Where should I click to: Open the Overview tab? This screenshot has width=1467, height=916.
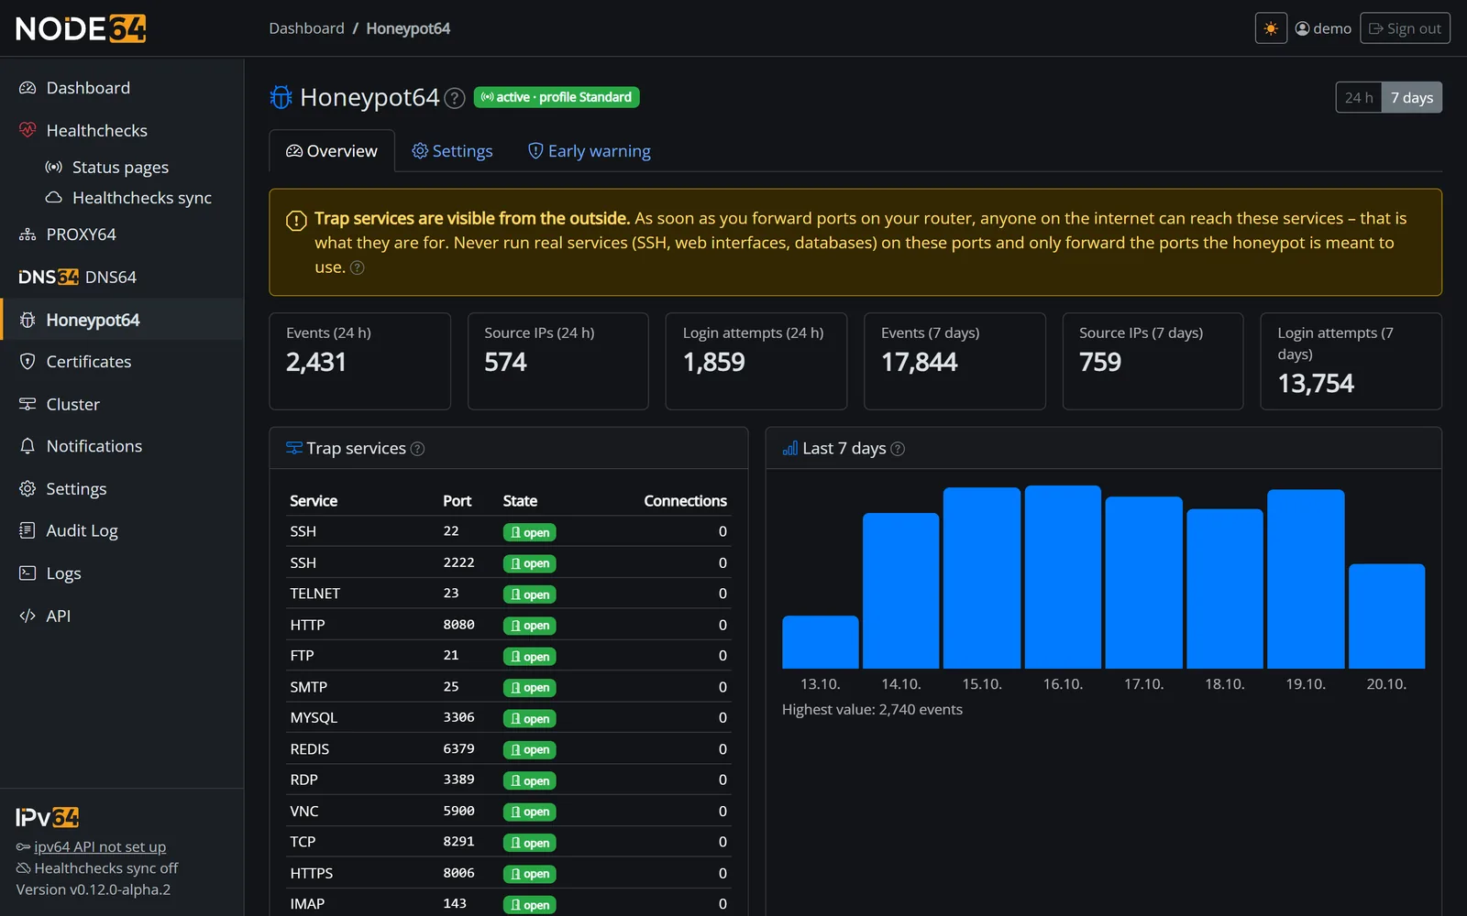[x=332, y=151]
